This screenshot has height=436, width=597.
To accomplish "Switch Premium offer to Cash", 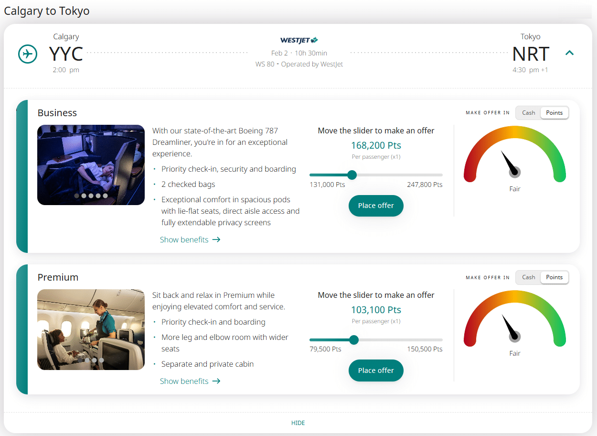I will pos(529,277).
